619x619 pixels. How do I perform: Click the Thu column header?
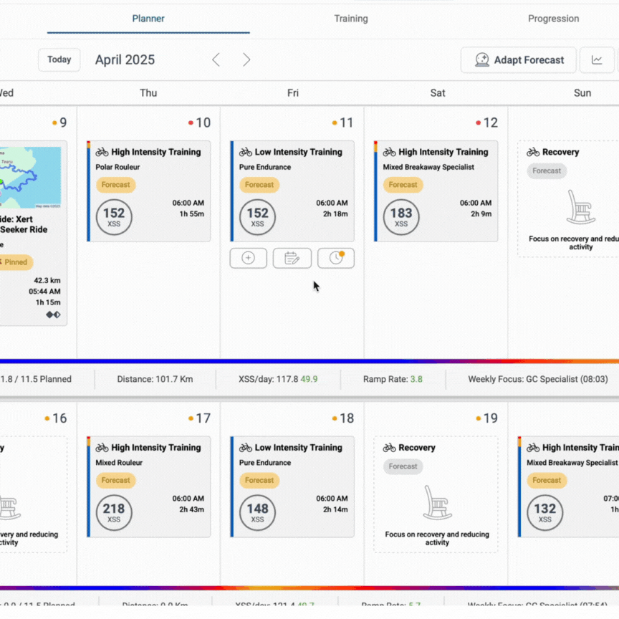pos(148,92)
